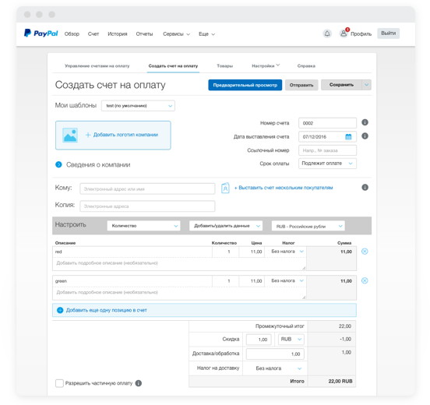The image size is (430, 405).
Task: Open the Срок оплаты dropdown
Action: pyautogui.click(x=327, y=164)
